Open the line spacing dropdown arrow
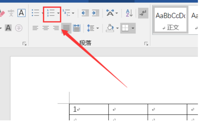206x125 pixels. point(98,28)
